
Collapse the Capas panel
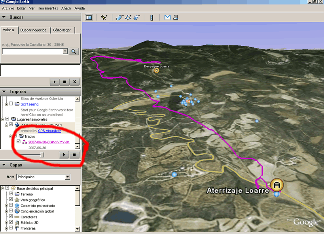point(4,165)
